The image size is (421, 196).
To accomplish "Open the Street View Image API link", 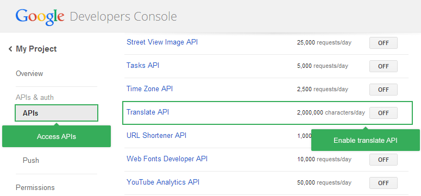I will coord(162,42).
